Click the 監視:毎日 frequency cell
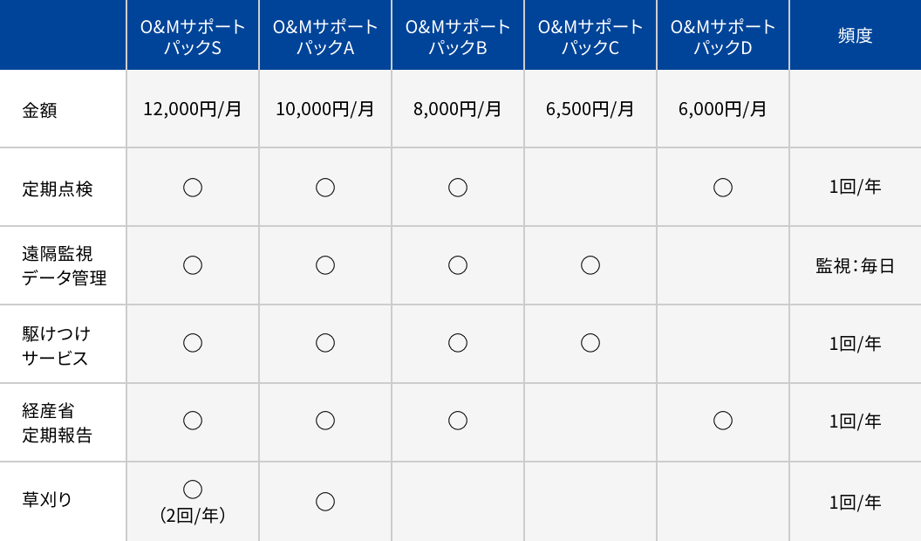The image size is (921, 541). click(x=855, y=266)
